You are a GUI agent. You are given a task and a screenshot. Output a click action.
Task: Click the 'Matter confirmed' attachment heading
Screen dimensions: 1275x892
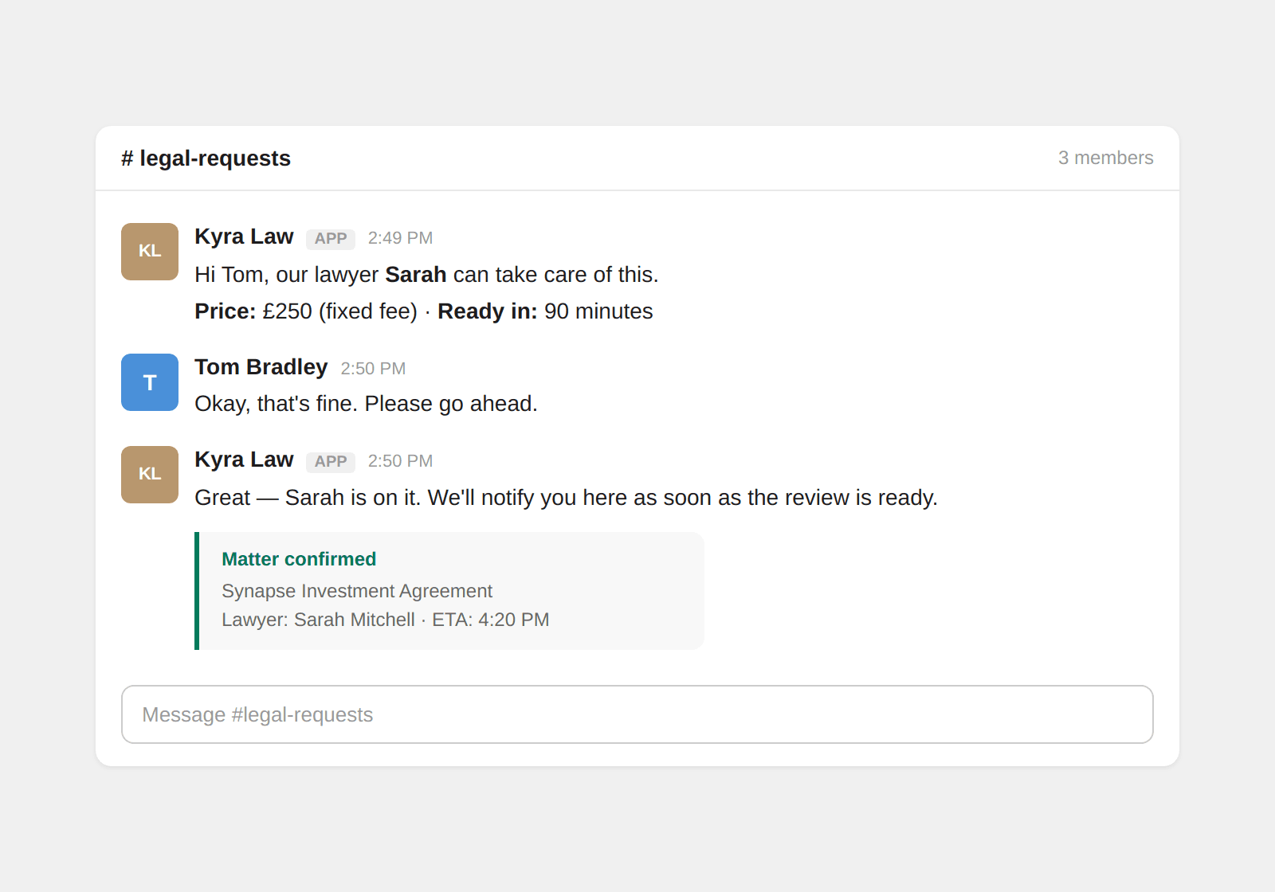[x=299, y=559]
